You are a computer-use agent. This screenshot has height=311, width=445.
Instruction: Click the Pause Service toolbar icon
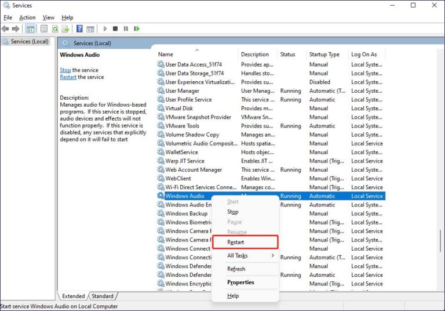(126, 28)
